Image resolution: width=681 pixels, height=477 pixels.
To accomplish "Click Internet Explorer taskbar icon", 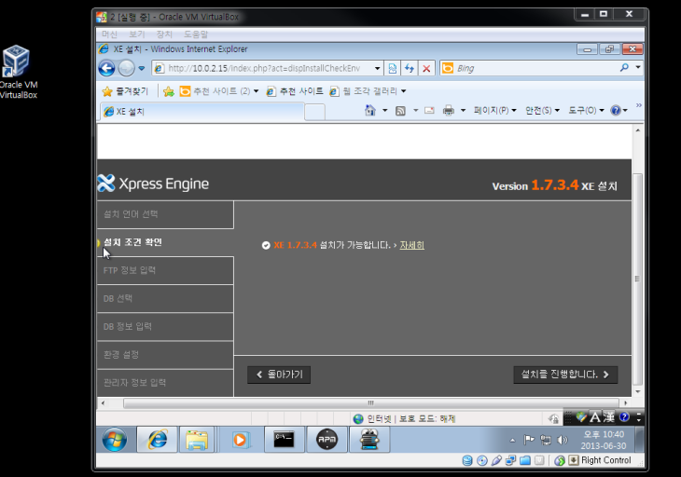I will [x=158, y=440].
